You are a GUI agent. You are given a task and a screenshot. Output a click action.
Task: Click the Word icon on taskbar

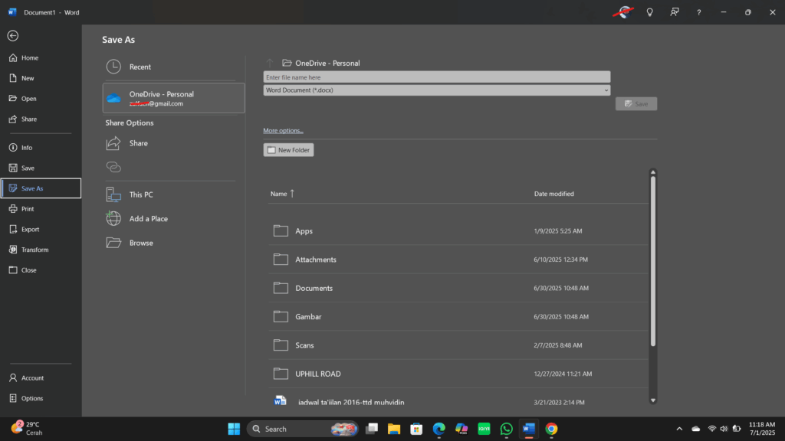point(529,429)
